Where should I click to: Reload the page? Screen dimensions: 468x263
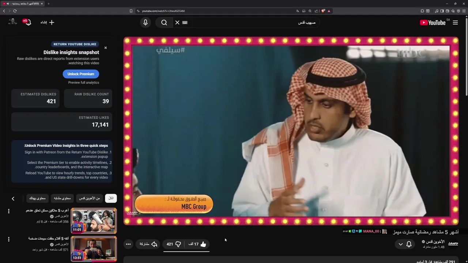(15, 11)
